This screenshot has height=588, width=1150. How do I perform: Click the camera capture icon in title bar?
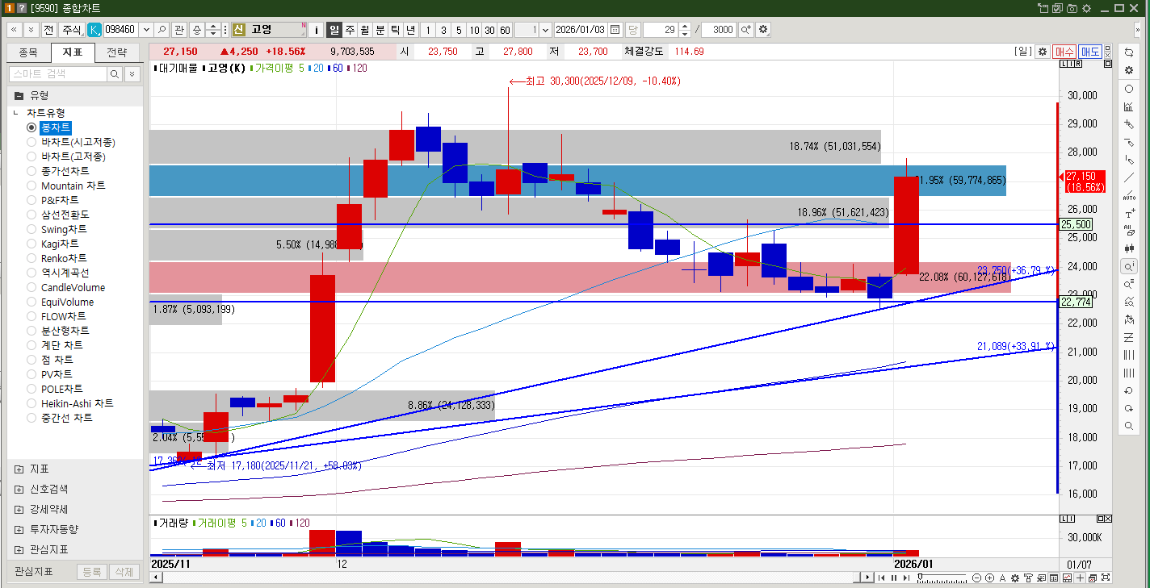point(1072,8)
